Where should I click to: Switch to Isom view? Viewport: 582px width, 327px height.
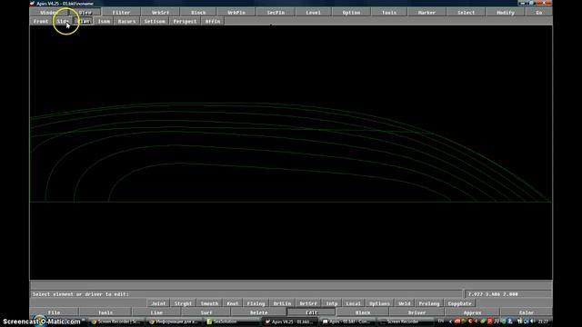[x=104, y=21]
